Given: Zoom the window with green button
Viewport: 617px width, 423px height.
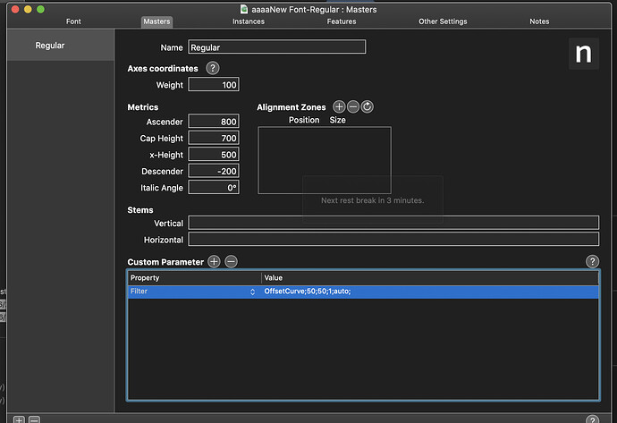Looking at the screenshot, I should pos(40,9).
